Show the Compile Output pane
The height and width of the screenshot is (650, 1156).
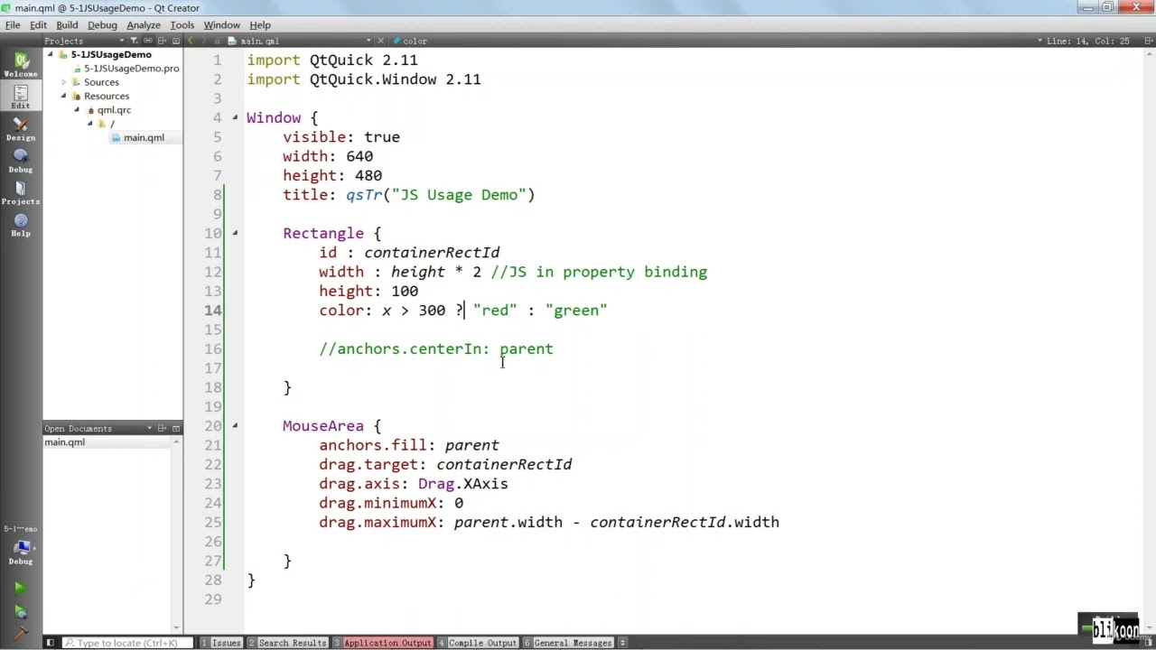click(x=478, y=643)
